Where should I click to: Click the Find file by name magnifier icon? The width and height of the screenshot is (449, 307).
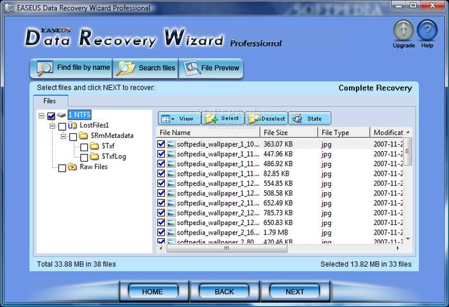click(x=45, y=68)
